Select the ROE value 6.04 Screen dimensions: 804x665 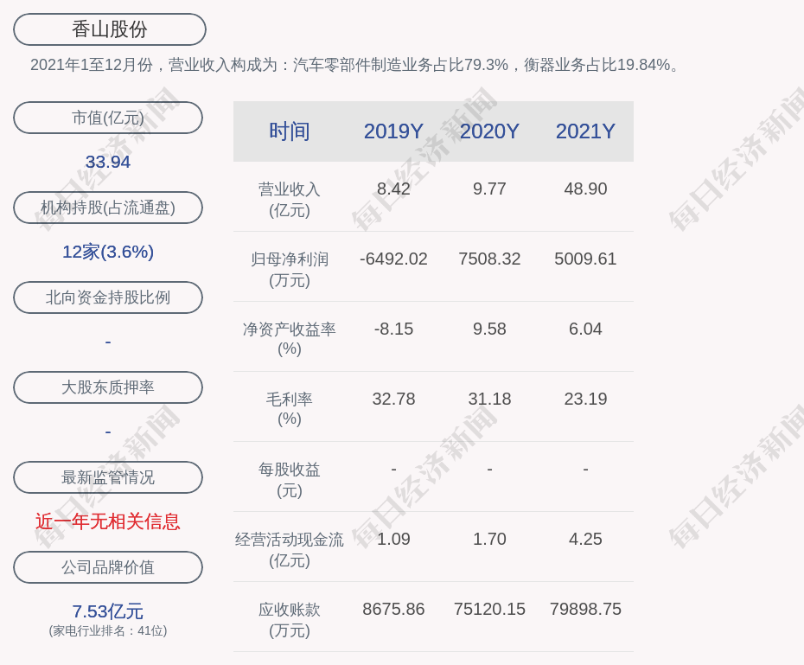pyautogui.click(x=585, y=329)
